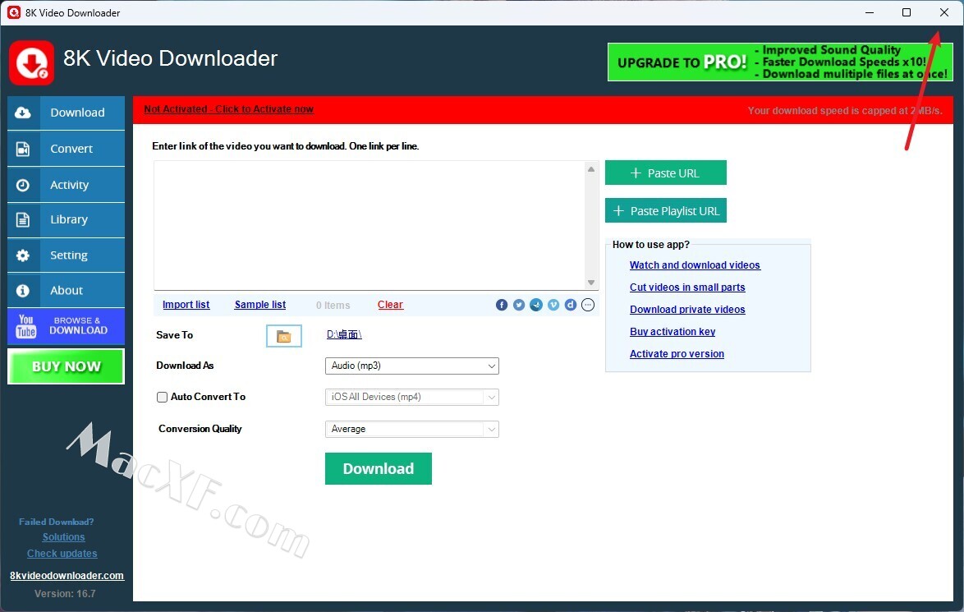Viewport: 964px width, 612px height.
Task: Click the Paste Playlist URL button
Action: pos(666,210)
